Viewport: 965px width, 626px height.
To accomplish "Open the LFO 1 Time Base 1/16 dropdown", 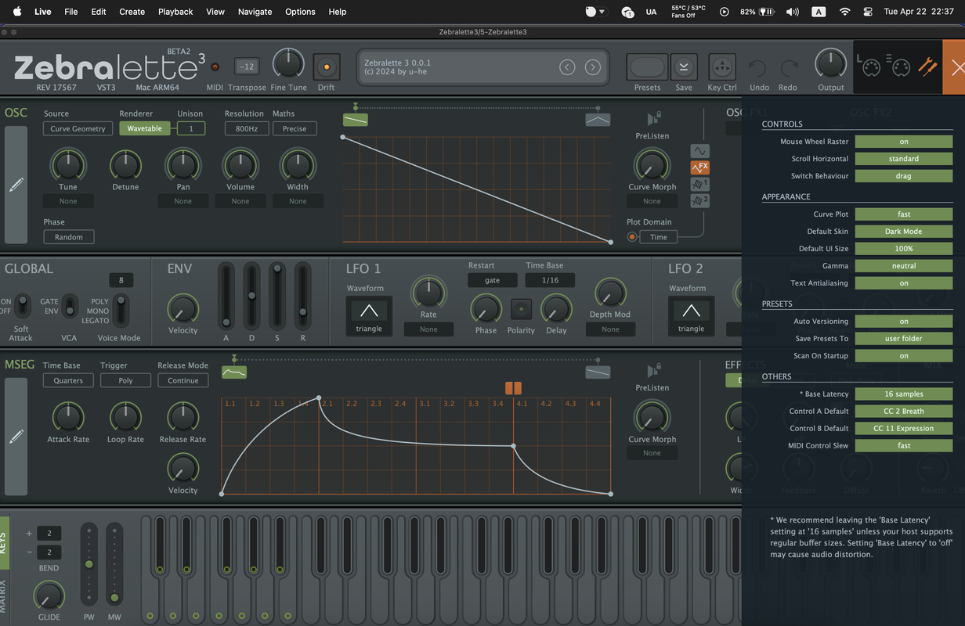I will [x=550, y=280].
